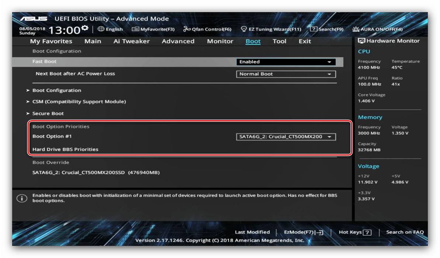Switch to the Ai Tweaker tab
The width and height of the screenshot is (440, 258).
pyautogui.click(x=131, y=41)
